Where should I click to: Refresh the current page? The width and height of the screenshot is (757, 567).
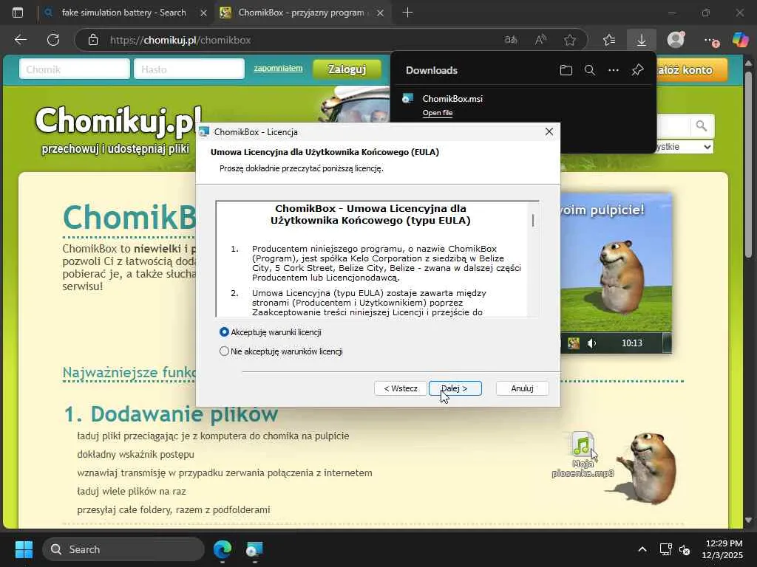coord(53,40)
